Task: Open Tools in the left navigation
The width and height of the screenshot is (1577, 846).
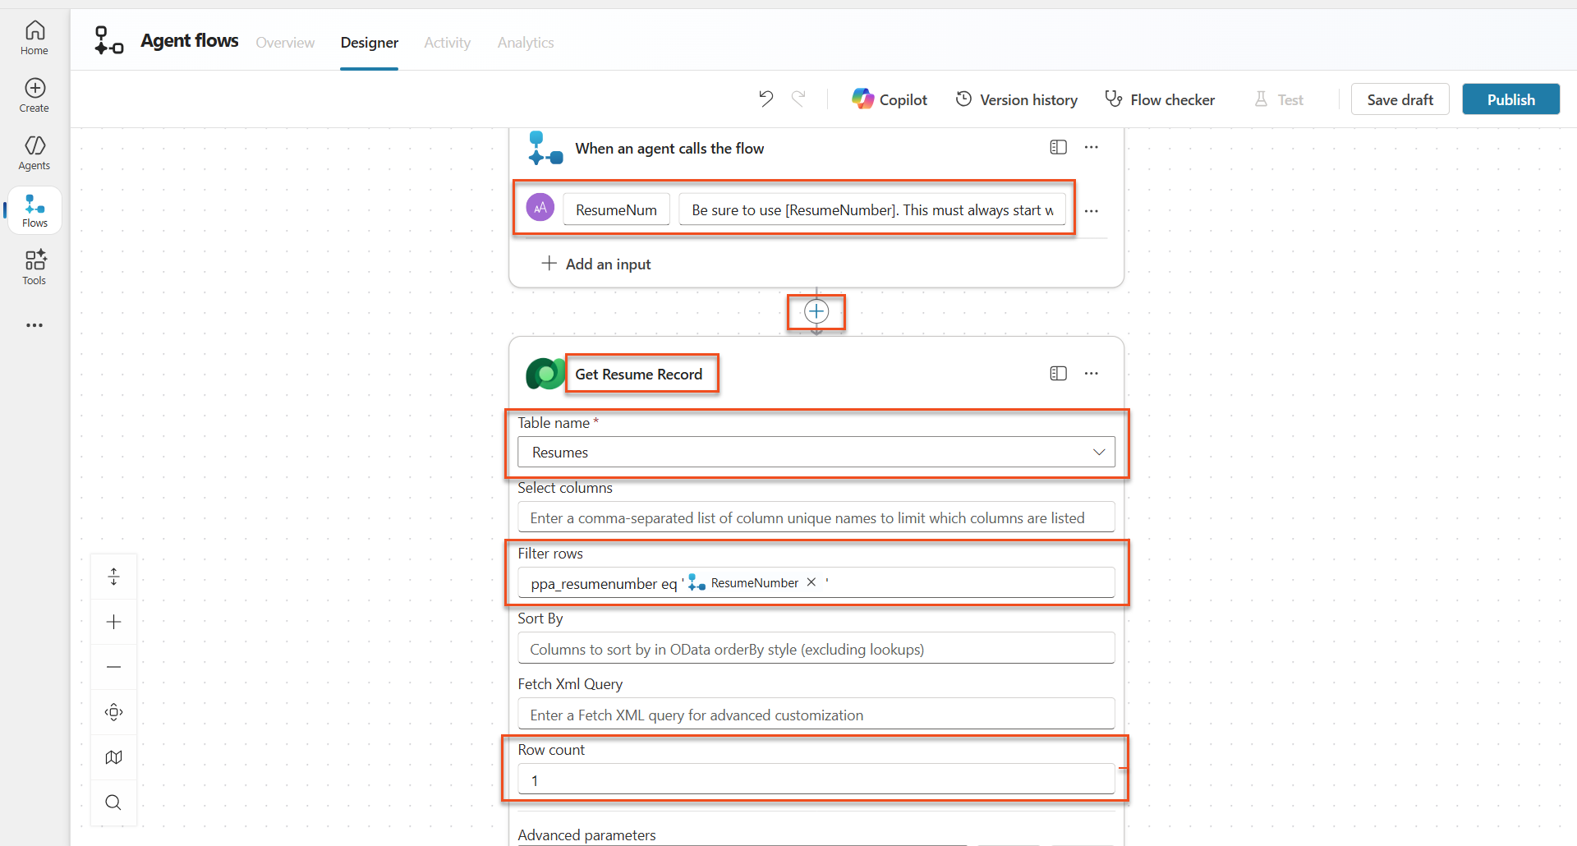Action: coord(34,268)
